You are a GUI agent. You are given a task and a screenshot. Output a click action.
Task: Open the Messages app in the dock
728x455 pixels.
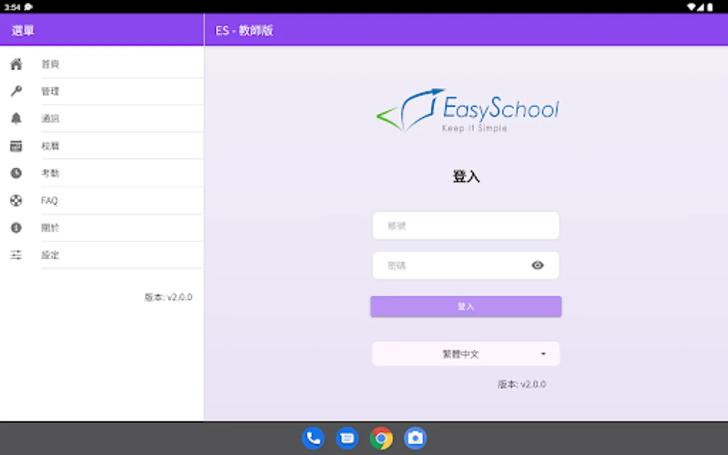tap(347, 438)
